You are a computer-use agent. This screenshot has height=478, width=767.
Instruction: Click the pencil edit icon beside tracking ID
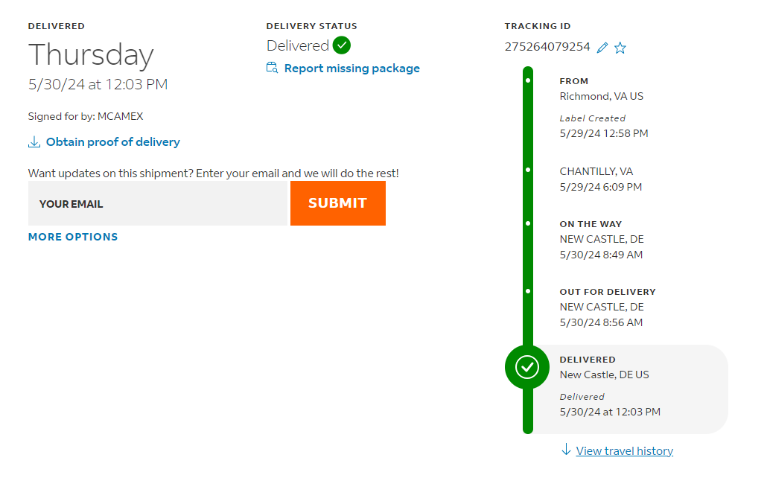click(602, 48)
